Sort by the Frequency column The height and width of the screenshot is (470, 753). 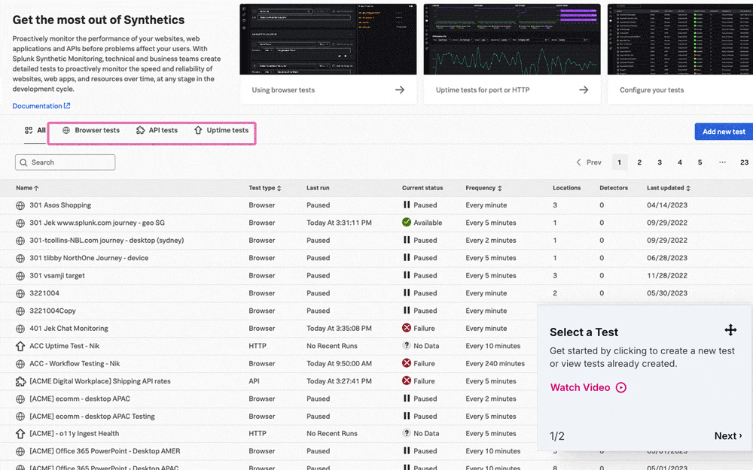pyautogui.click(x=483, y=188)
